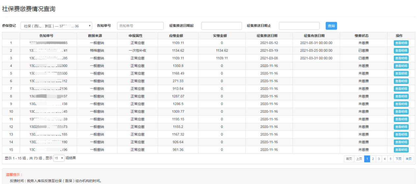Jump to page 5 in pagination
This screenshot has height=184, width=417.
pos(390,159)
